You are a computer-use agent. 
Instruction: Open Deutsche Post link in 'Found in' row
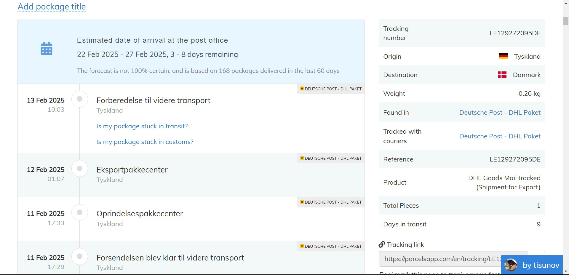point(500,113)
